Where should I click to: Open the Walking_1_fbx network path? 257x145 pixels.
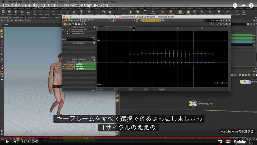tap(22, 21)
